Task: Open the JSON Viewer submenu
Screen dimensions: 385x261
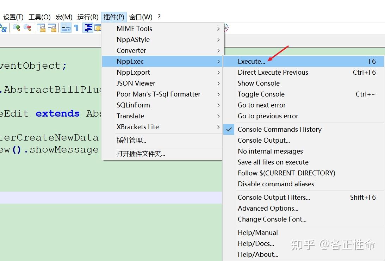Action: pyautogui.click(x=136, y=83)
